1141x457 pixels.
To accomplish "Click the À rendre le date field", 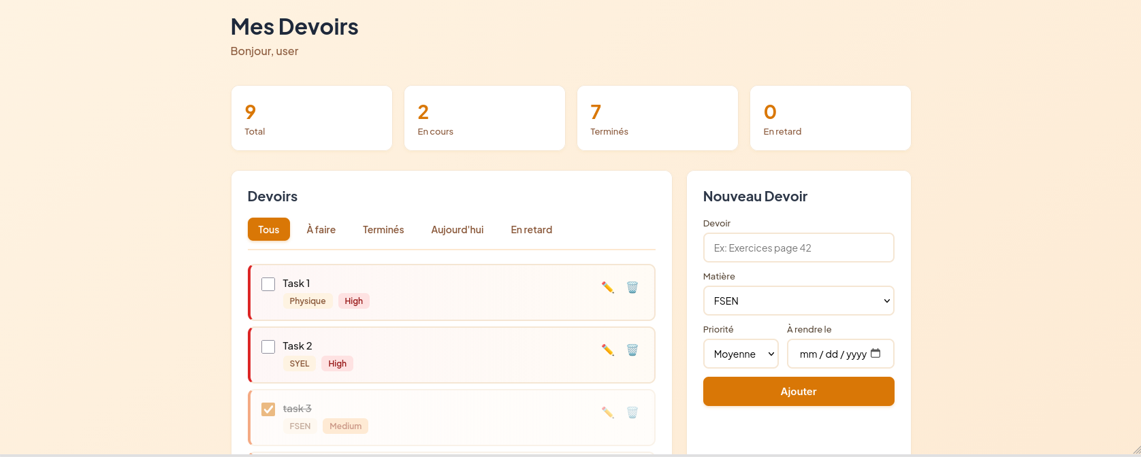I will (832, 354).
